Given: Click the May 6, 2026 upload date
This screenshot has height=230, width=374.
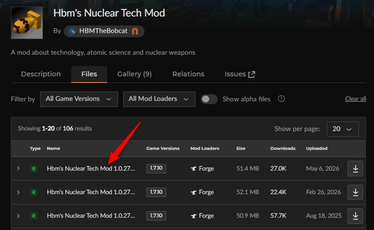Looking at the screenshot, I should click(323, 169).
